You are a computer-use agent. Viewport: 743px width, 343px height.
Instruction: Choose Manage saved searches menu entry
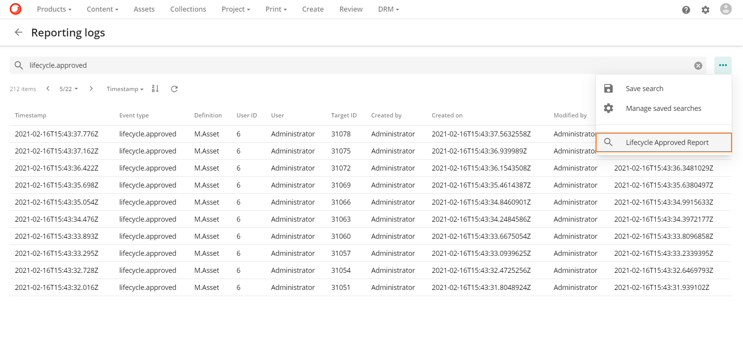coord(664,108)
